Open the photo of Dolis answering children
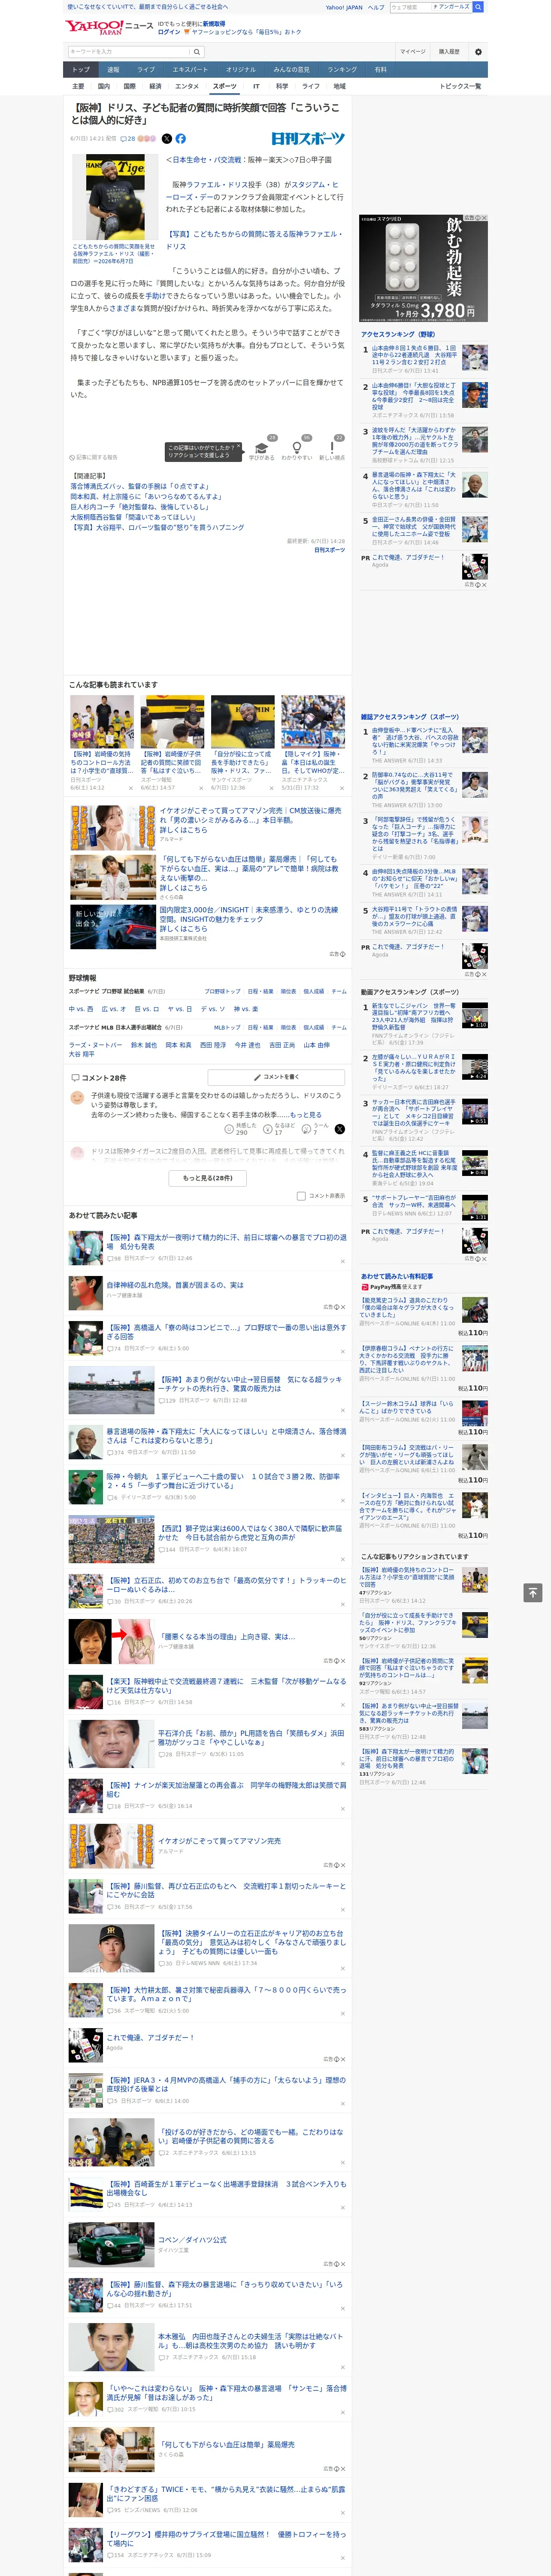This screenshot has height=2576, width=551. (114, 197)
